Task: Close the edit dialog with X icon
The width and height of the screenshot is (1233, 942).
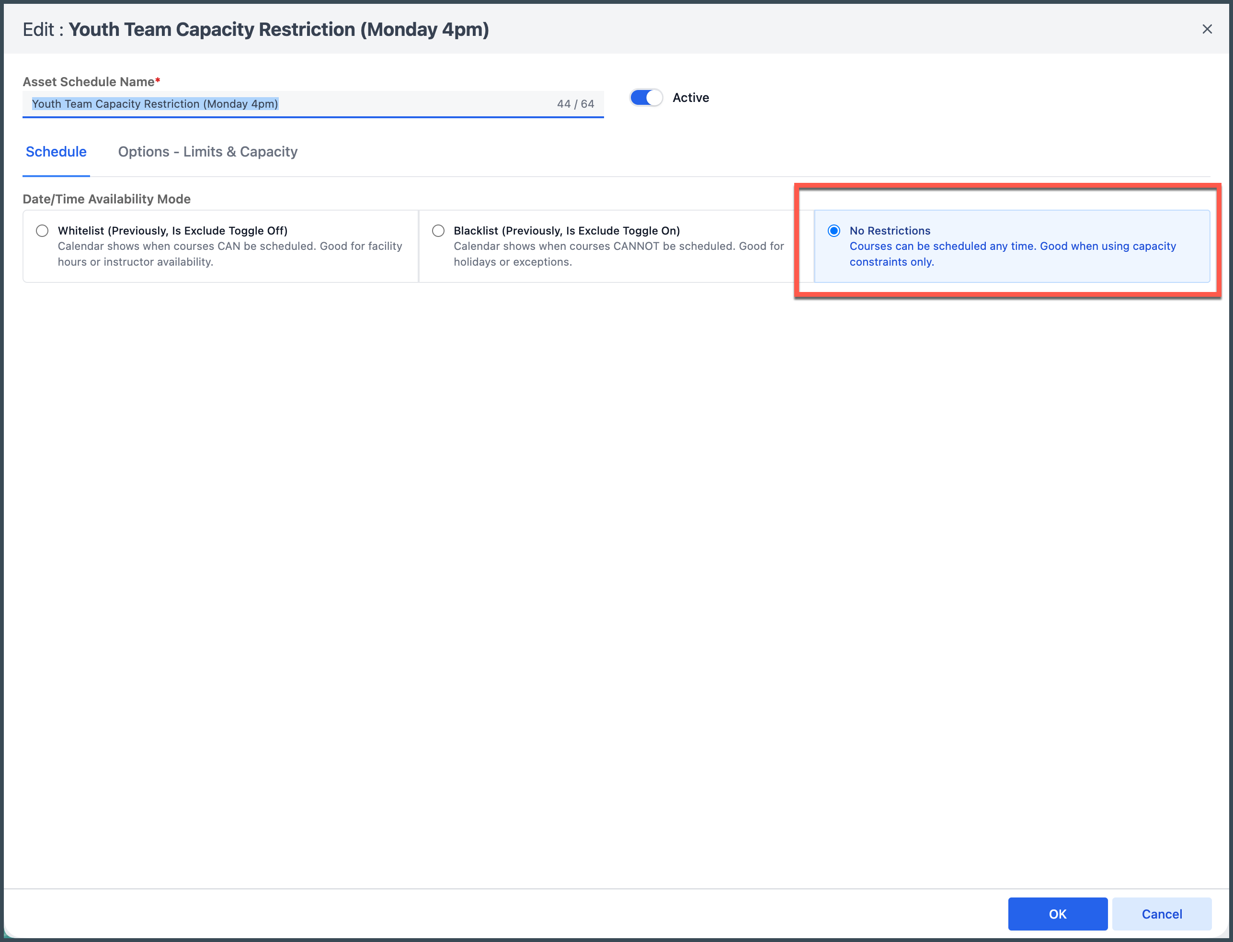Action: (x=1207, y=29)
